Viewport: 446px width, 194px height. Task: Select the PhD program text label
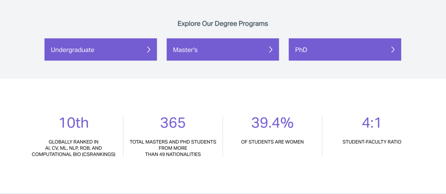(x=301, y=50)
